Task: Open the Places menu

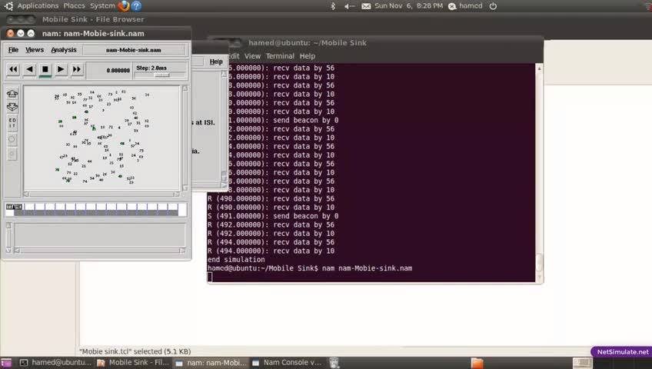Action: [74, 6]
